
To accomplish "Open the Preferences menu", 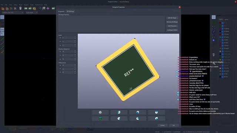I will (39, 5).
